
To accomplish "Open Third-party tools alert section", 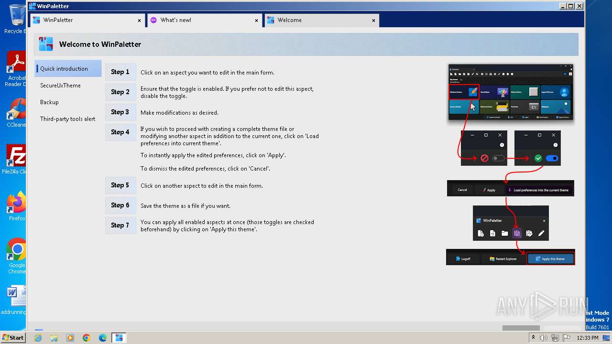I will 68,119.
